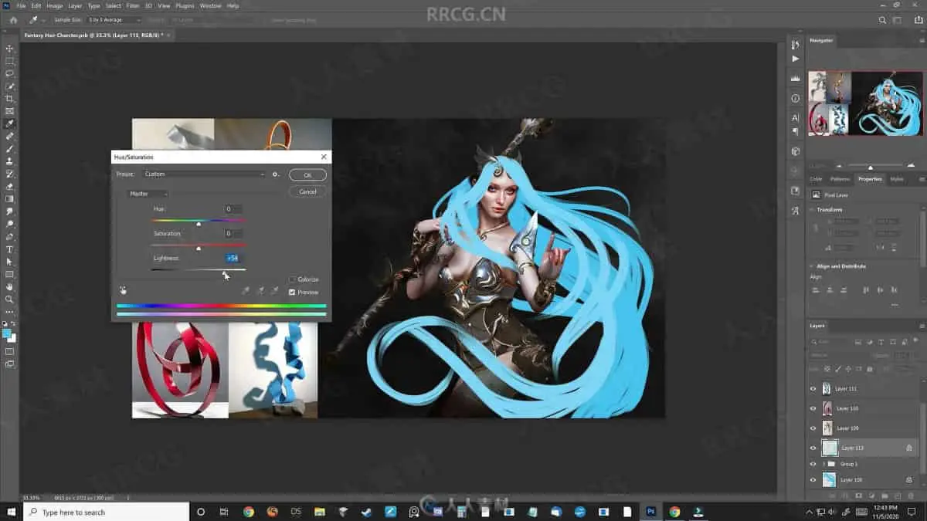Hide Layer 110 visibility eye

click(813, 408)
